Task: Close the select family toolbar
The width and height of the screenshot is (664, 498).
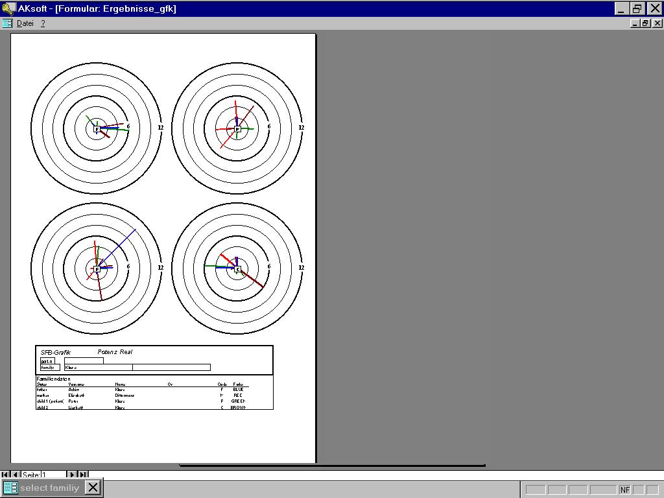Action: [x=93, y=488]
